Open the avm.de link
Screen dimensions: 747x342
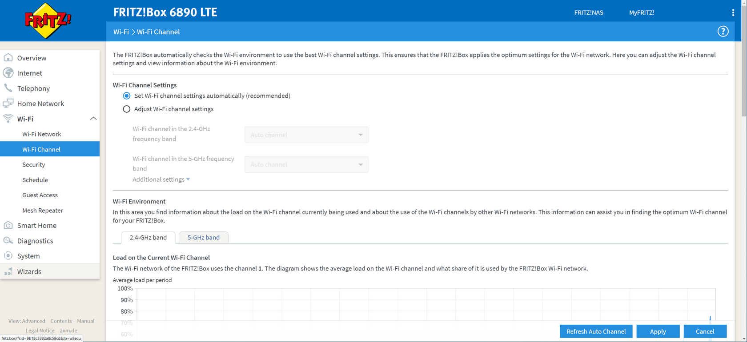(68, 330)
